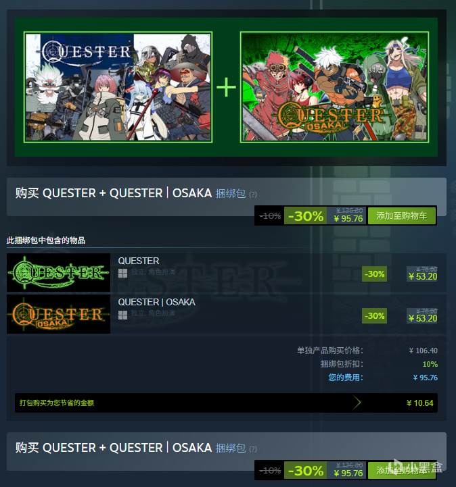The width and height of the screenshot is (456, 487).
Task: Add top bundle to cart with 添加至购物车
Action: [x=402, y=215]
